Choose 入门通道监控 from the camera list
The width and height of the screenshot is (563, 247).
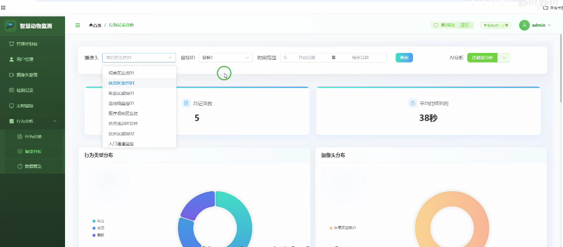[139, 143]
